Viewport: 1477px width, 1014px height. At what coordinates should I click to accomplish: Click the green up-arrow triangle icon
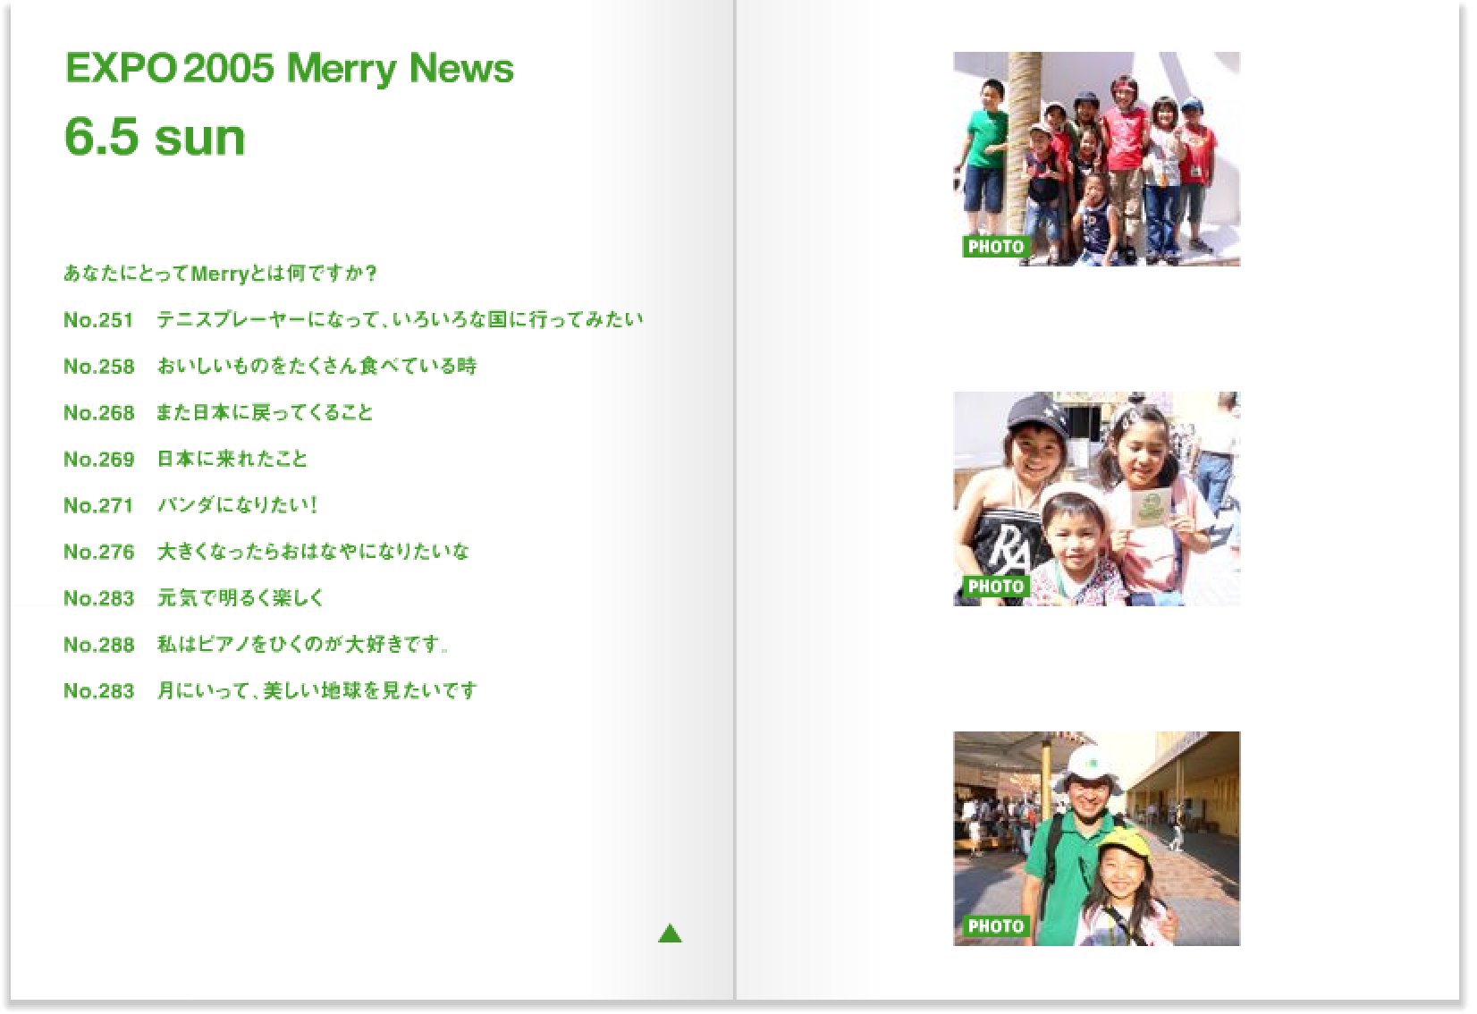pos(670,934)
